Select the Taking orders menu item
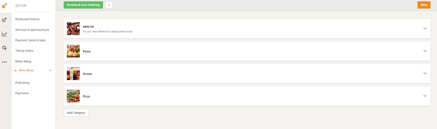The width and height of the screenshot is (437, 129). click(24, 51)
